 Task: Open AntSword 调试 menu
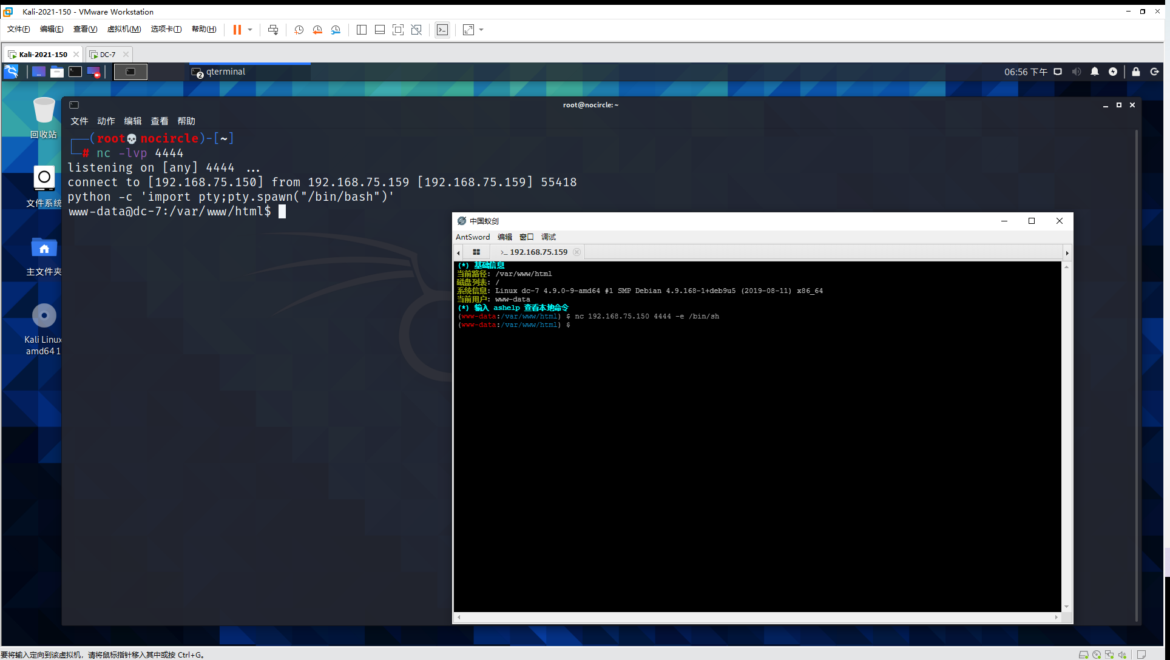pyautogui.click(x=549, y=237)
